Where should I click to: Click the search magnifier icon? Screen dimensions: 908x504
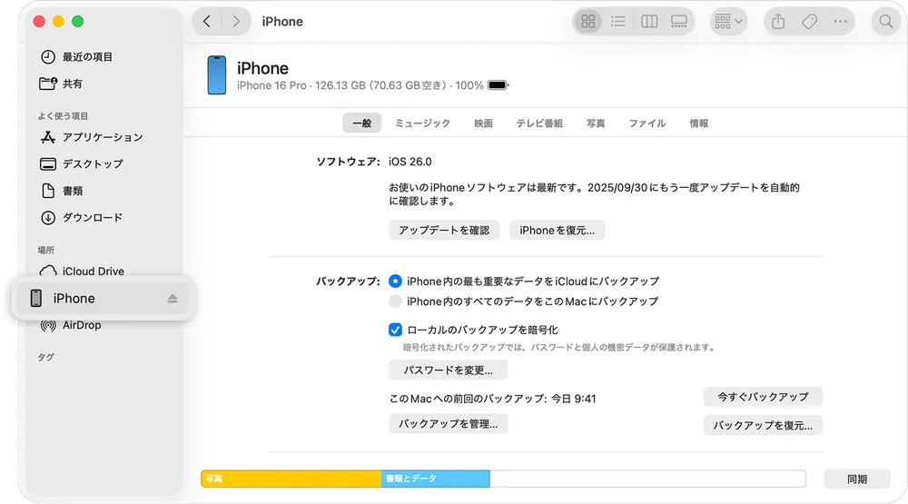pyautogui.click(x=886, y=22)
